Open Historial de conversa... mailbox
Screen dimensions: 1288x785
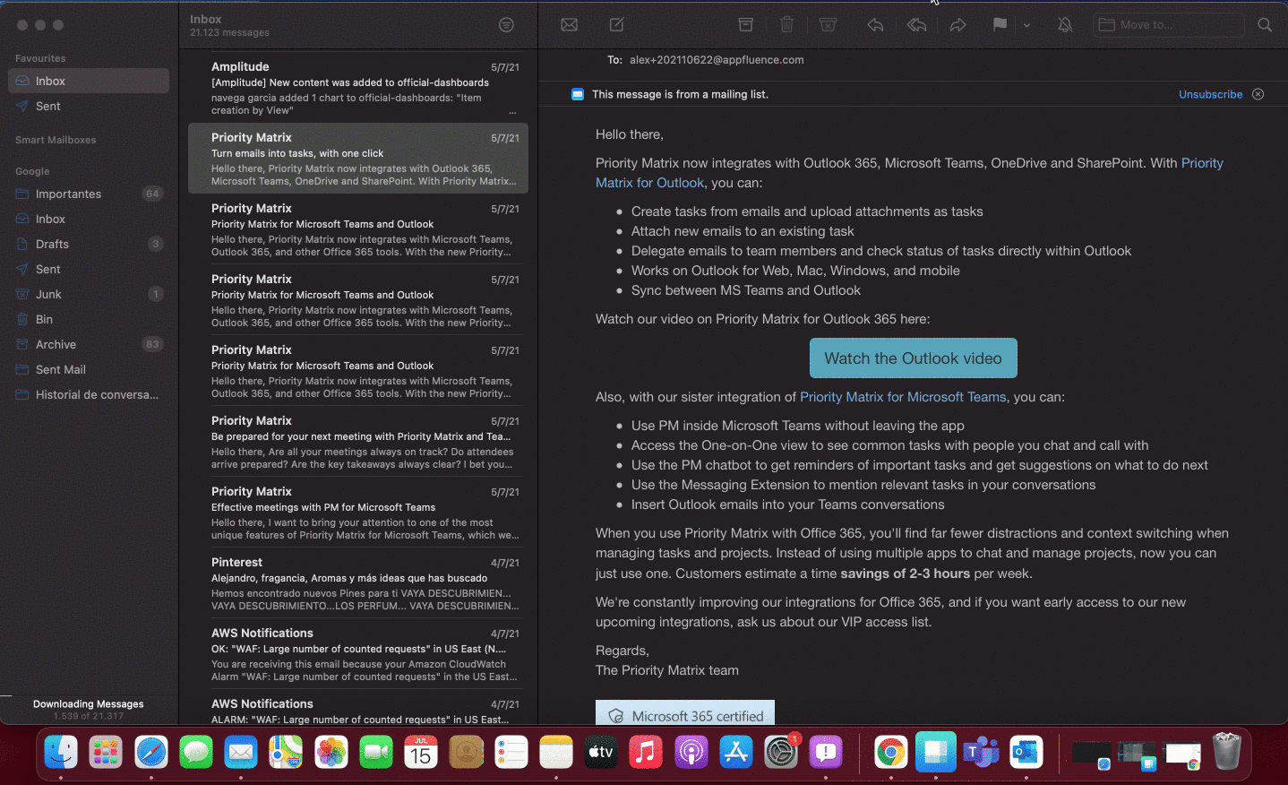tap(89, 394)
